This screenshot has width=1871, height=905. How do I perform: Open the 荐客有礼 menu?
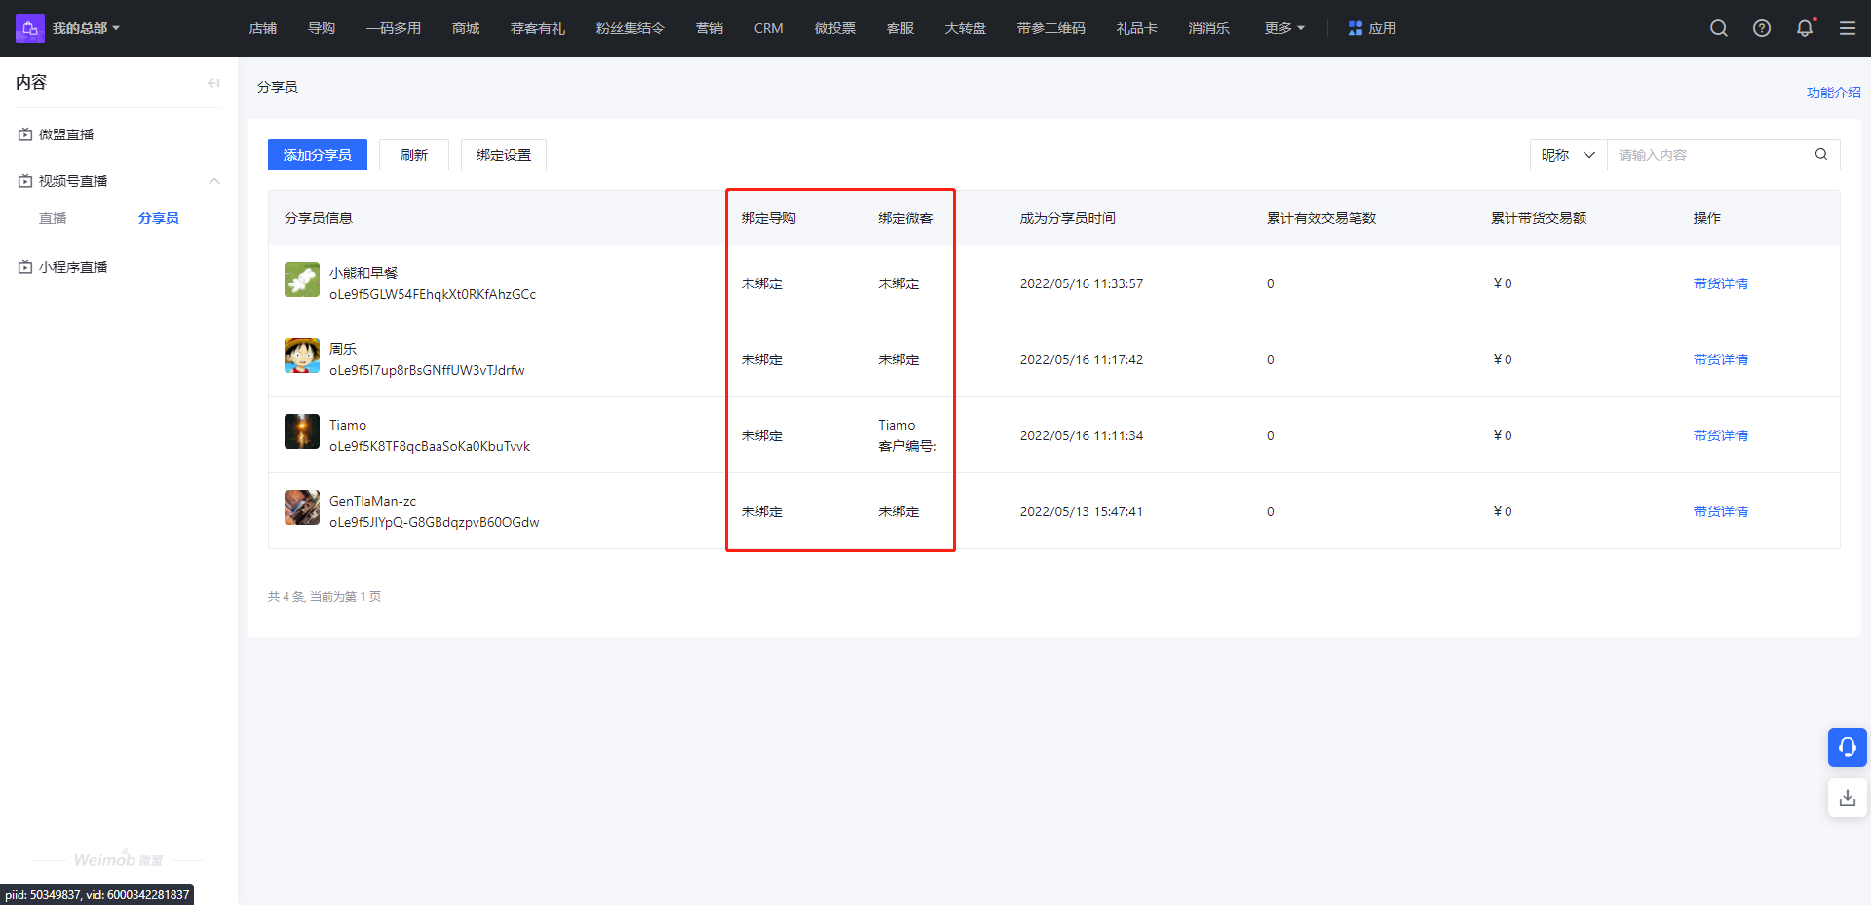point(538,28)
